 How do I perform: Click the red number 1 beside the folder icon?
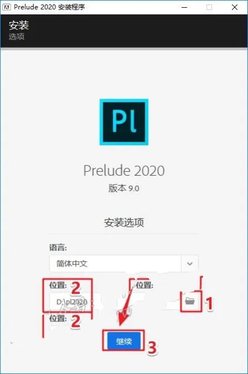209,304
